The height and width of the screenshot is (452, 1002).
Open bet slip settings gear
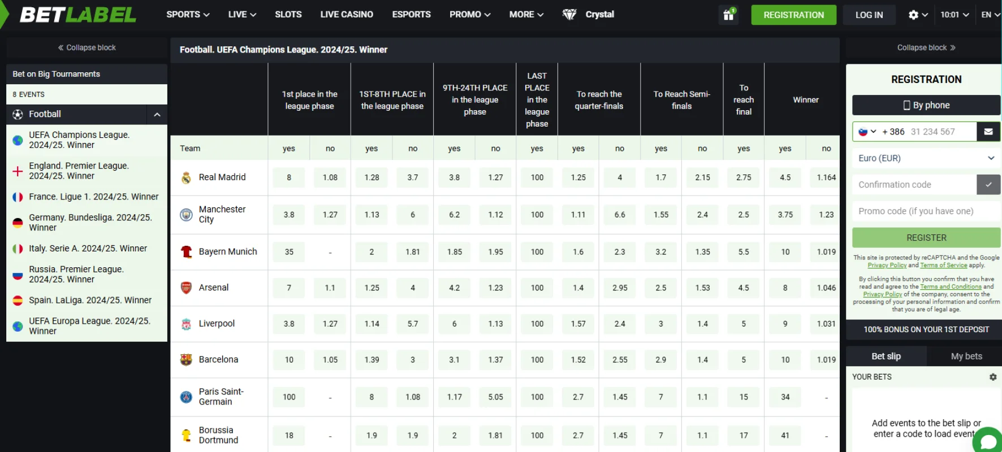[x=993, y=377]
